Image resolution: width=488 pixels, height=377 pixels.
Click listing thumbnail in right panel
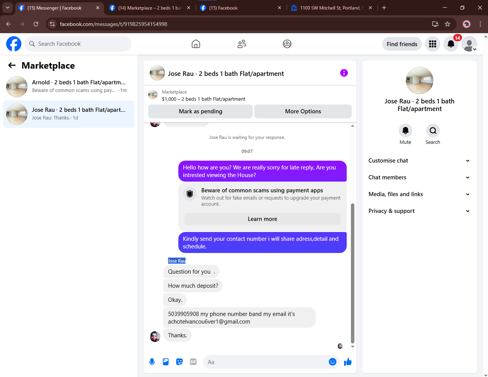coord(420,81)
